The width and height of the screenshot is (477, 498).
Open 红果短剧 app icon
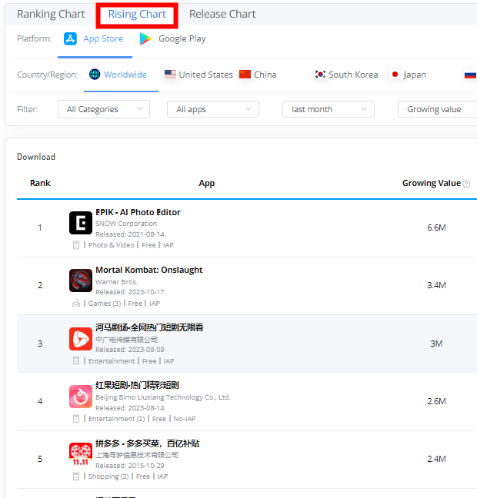pos(81,397)
